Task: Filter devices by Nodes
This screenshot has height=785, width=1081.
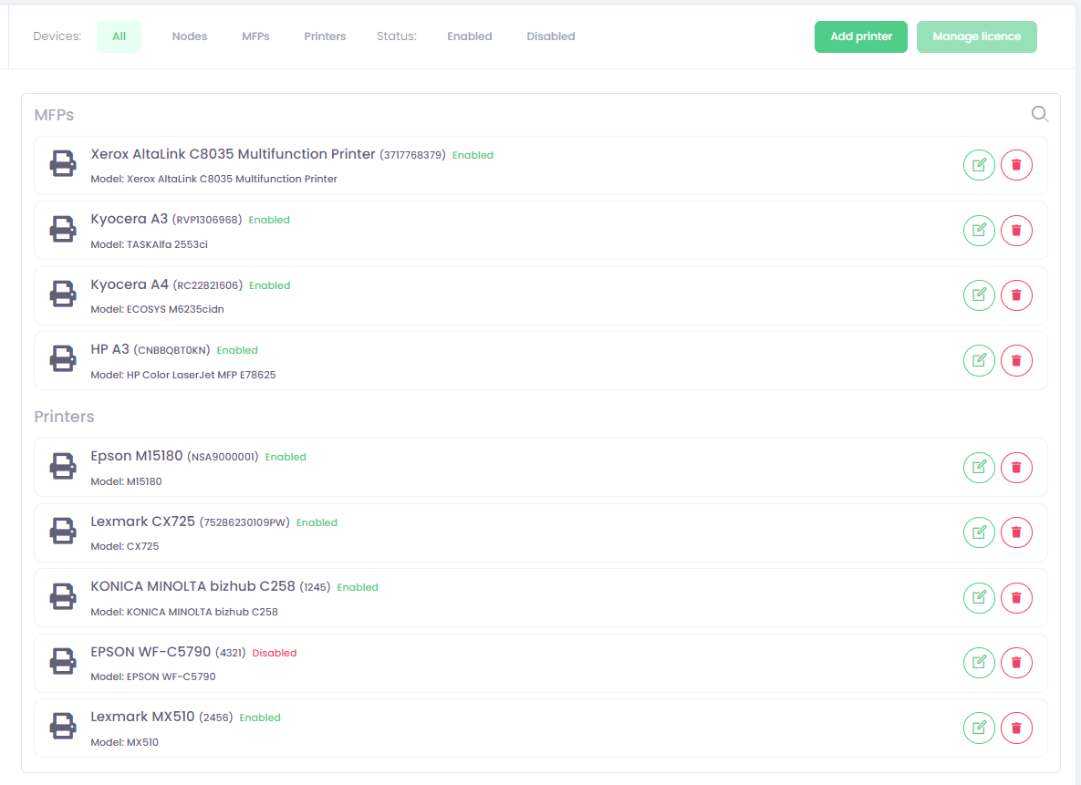Action: tap(190, 36)
